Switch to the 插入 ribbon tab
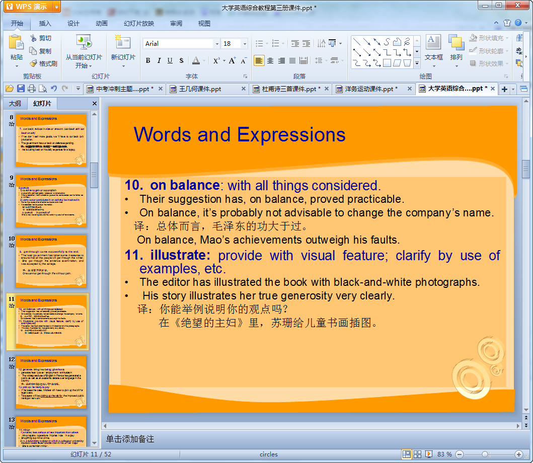The width and height of the screenshot is (533, 463). coord(45,24)
